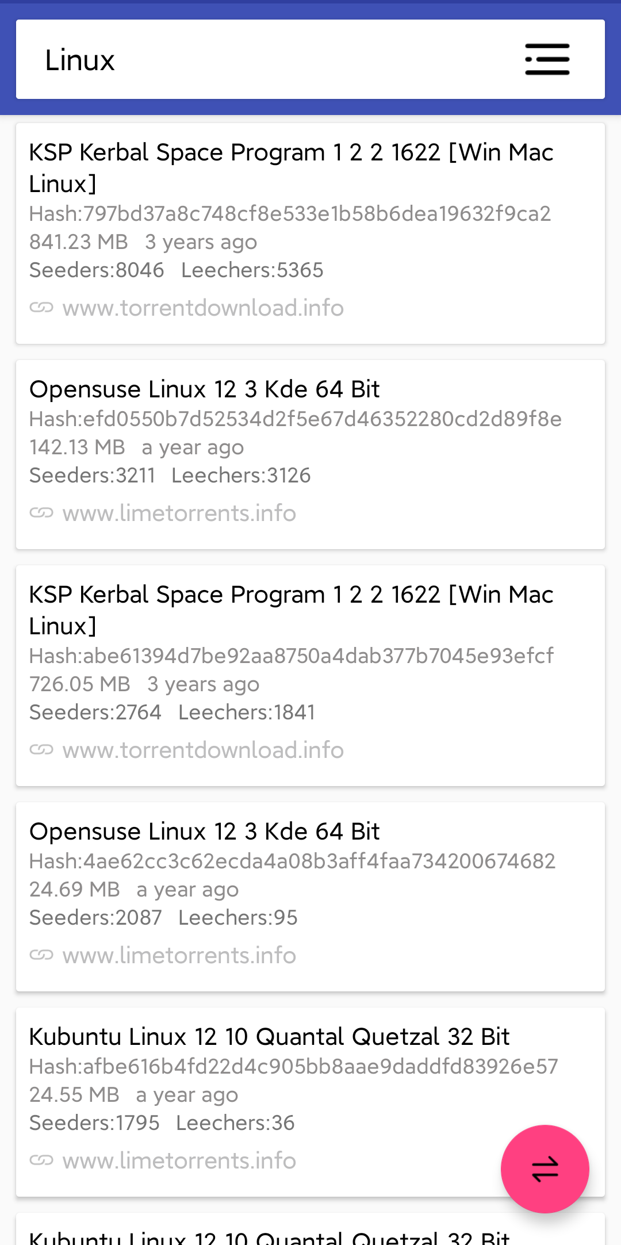This screenshot has width=621, height=1245.
Task: Open www.limetorrents.info in the 24.69 MB result
Action: (x=179, y=955)
